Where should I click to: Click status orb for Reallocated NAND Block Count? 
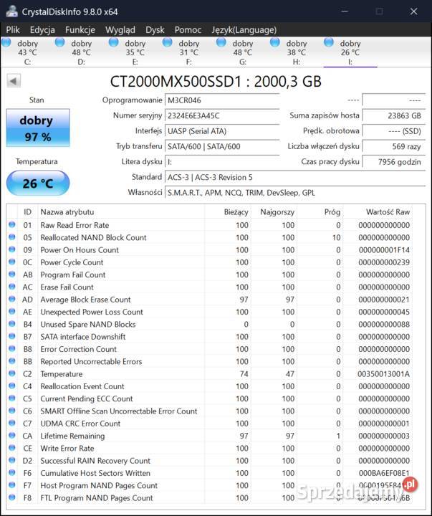[x=12, y=237]
